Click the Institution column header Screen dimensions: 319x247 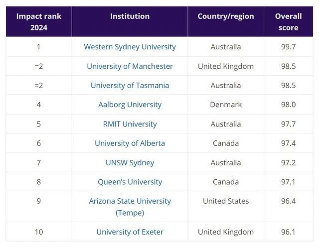point(130,16)
